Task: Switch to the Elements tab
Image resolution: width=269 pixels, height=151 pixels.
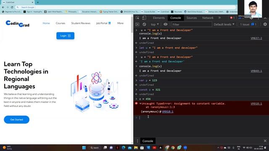Action: point(159,18)
